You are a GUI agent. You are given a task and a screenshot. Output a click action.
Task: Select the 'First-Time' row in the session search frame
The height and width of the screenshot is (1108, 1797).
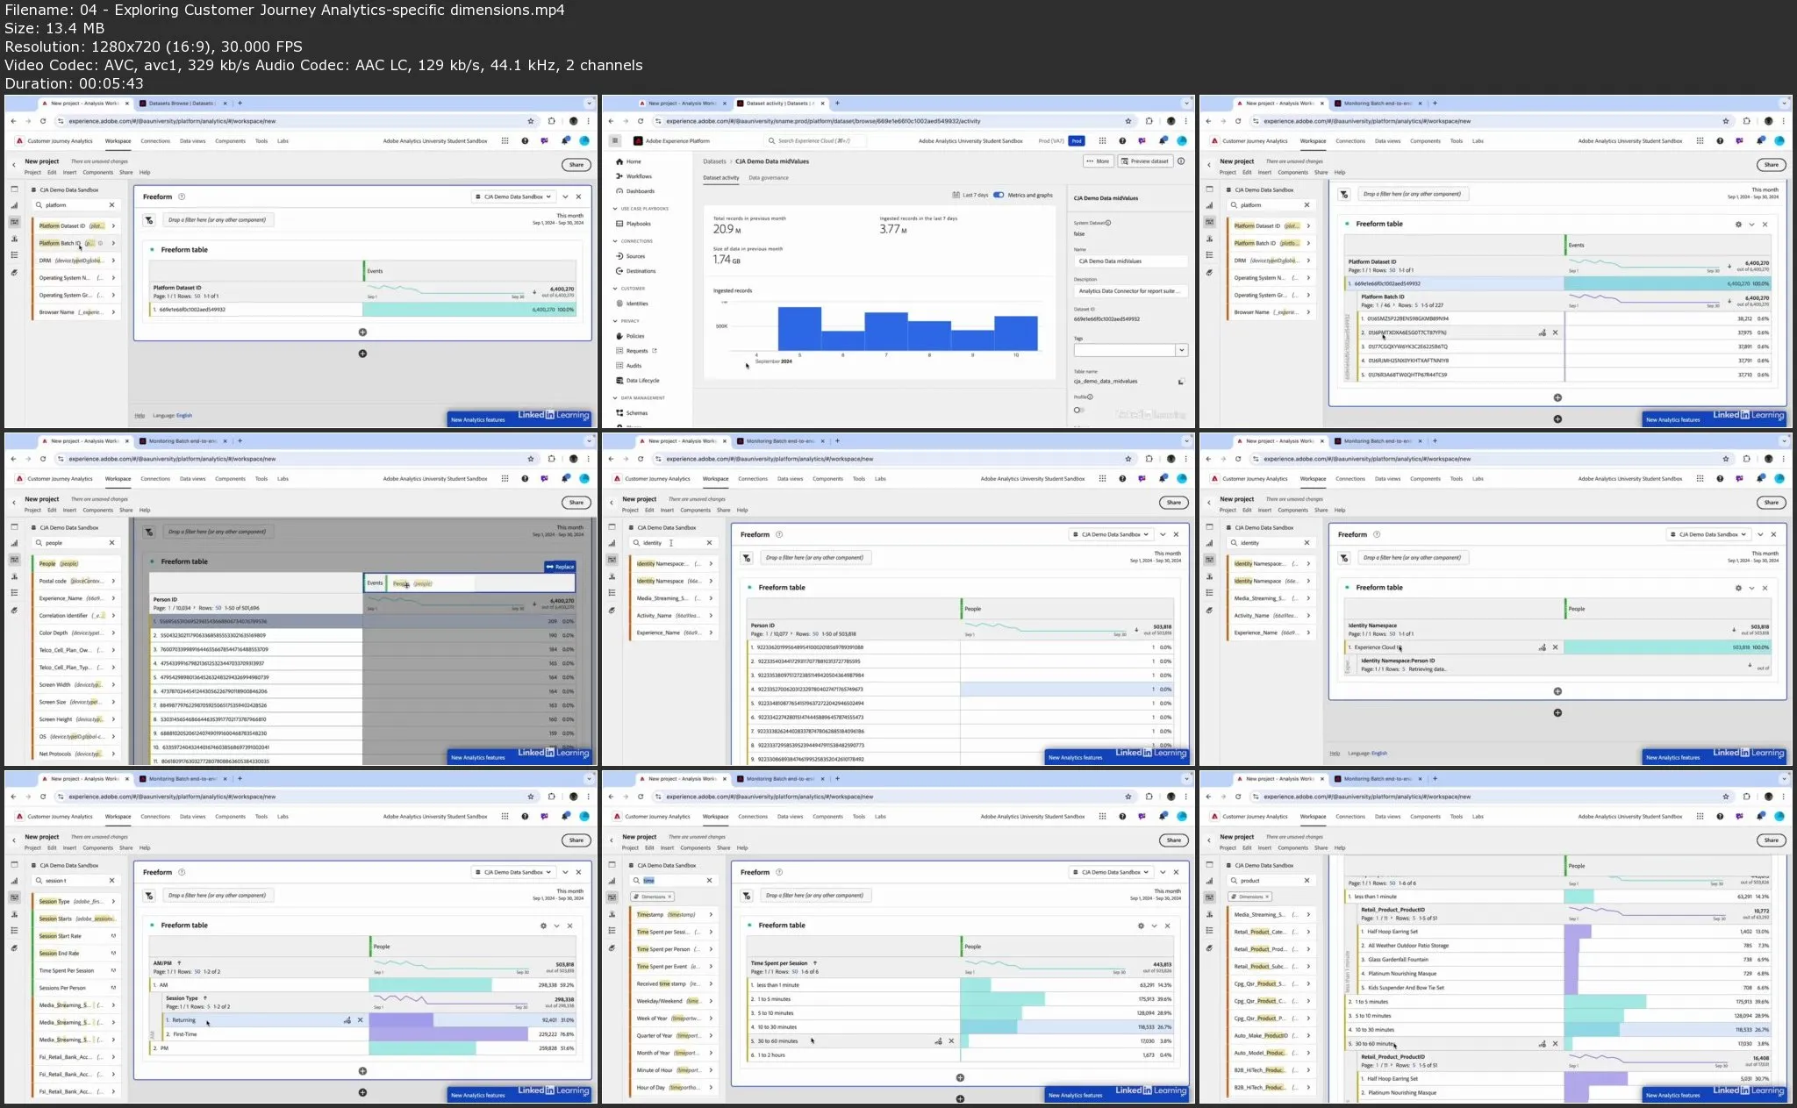pos(369,1034)
